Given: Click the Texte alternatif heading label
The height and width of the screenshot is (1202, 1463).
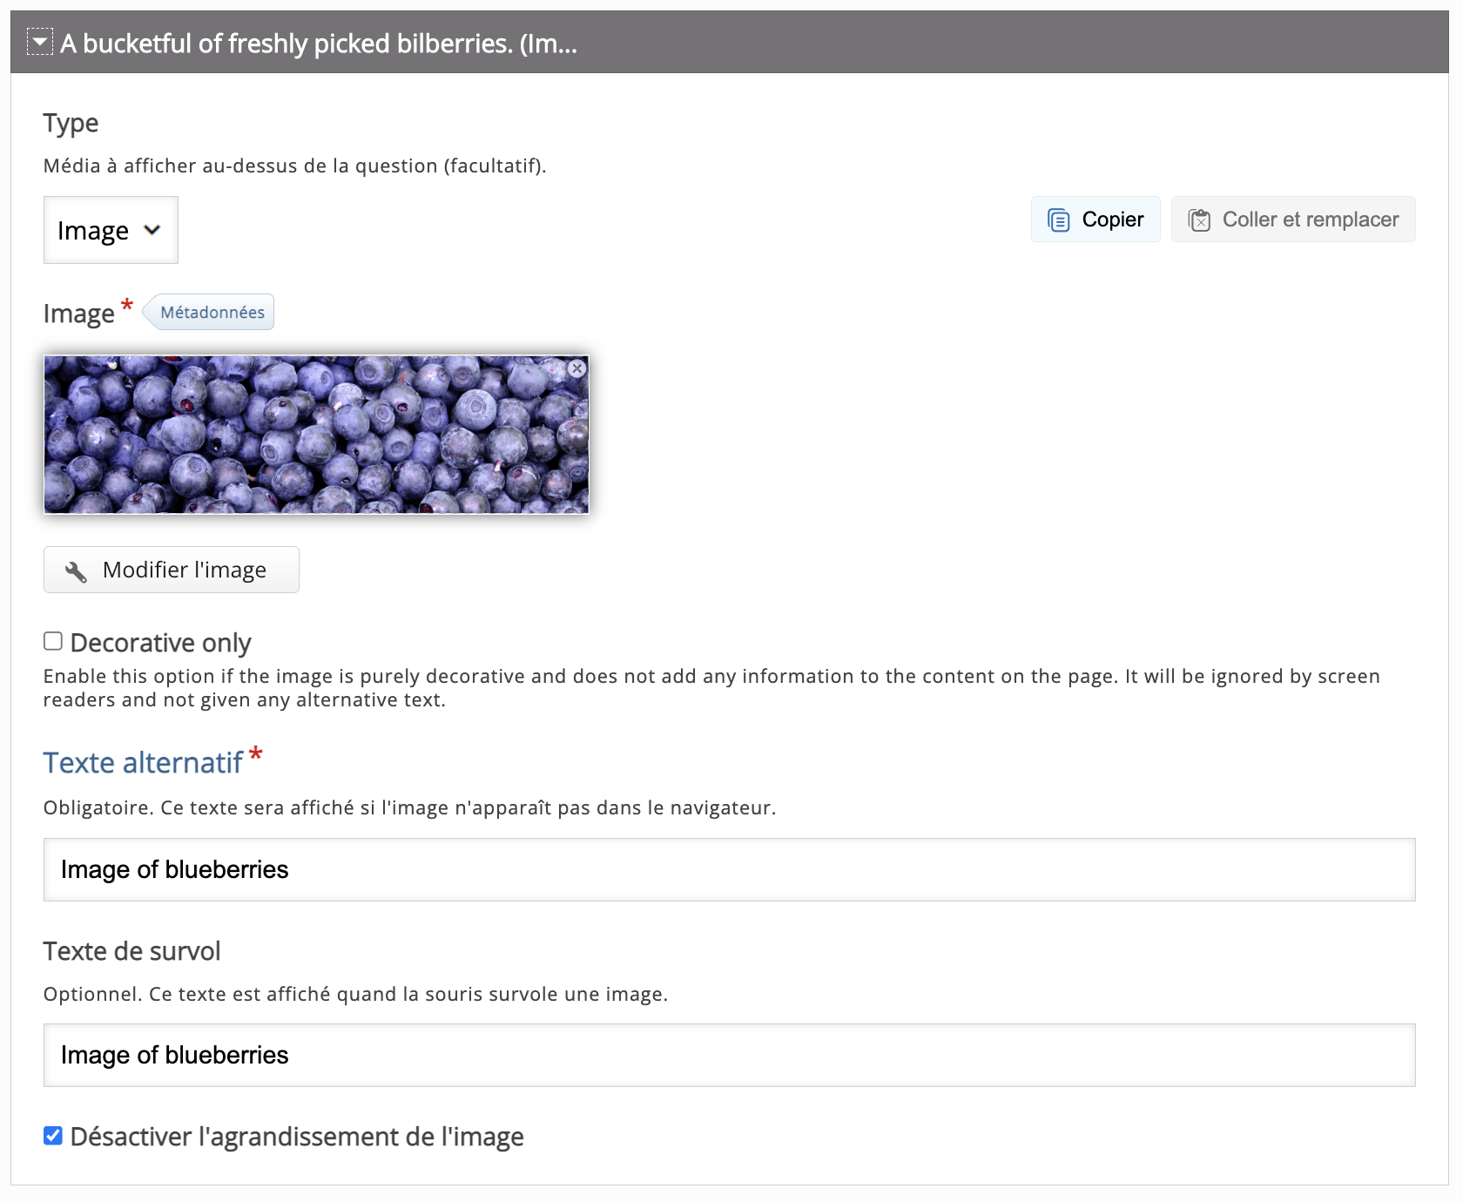Looking at the screenshot, I should click(x=143, y=763).
